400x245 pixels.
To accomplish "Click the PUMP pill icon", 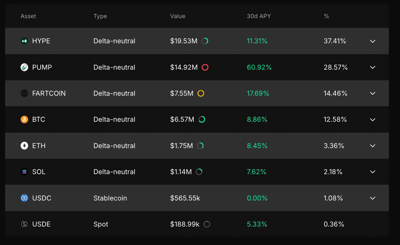I will [24, 67].
